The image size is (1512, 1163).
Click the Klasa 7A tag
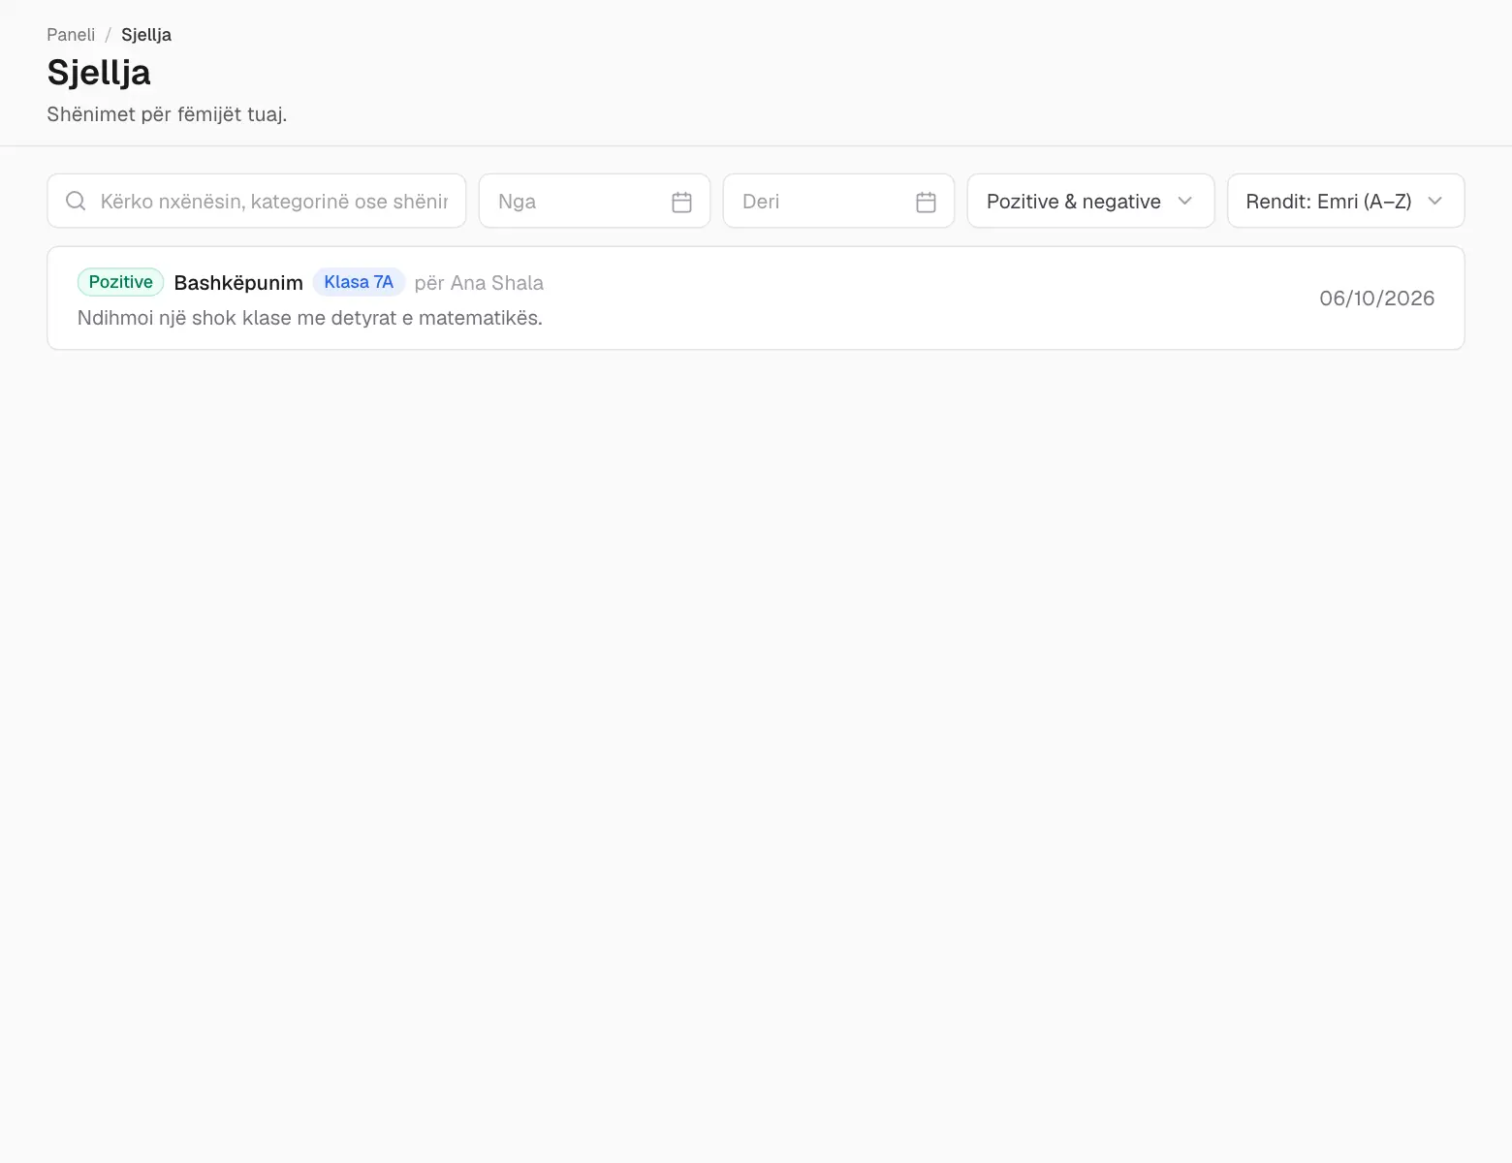359,282
